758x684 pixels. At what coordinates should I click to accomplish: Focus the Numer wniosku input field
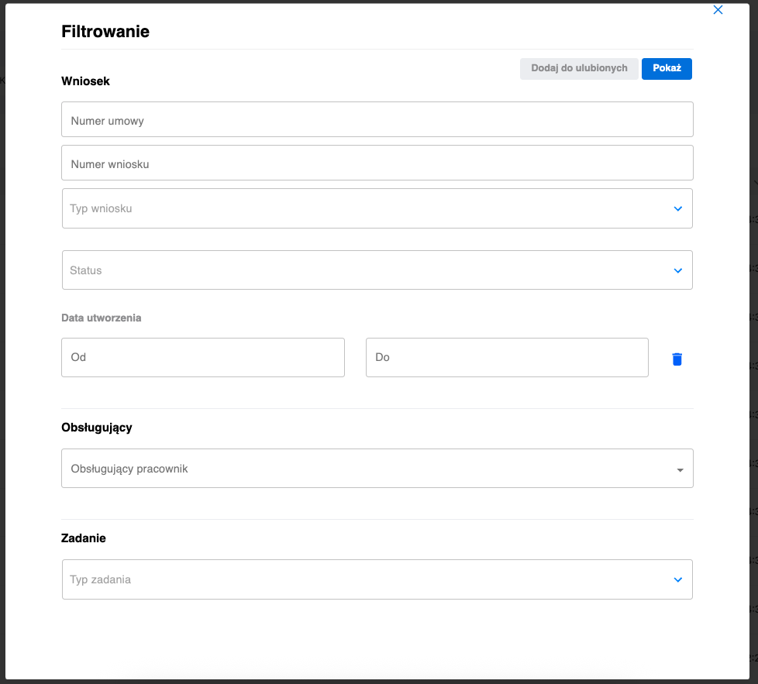click(x=377, y=163)
